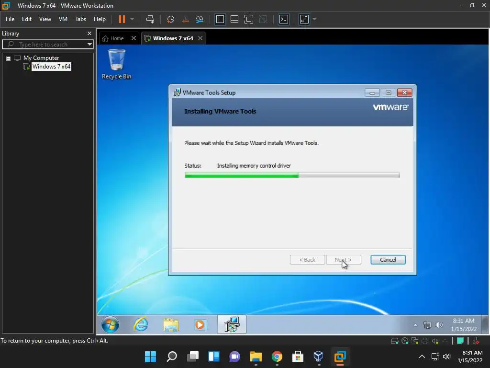Click the printer status bar icon

(x=425, y=341)
